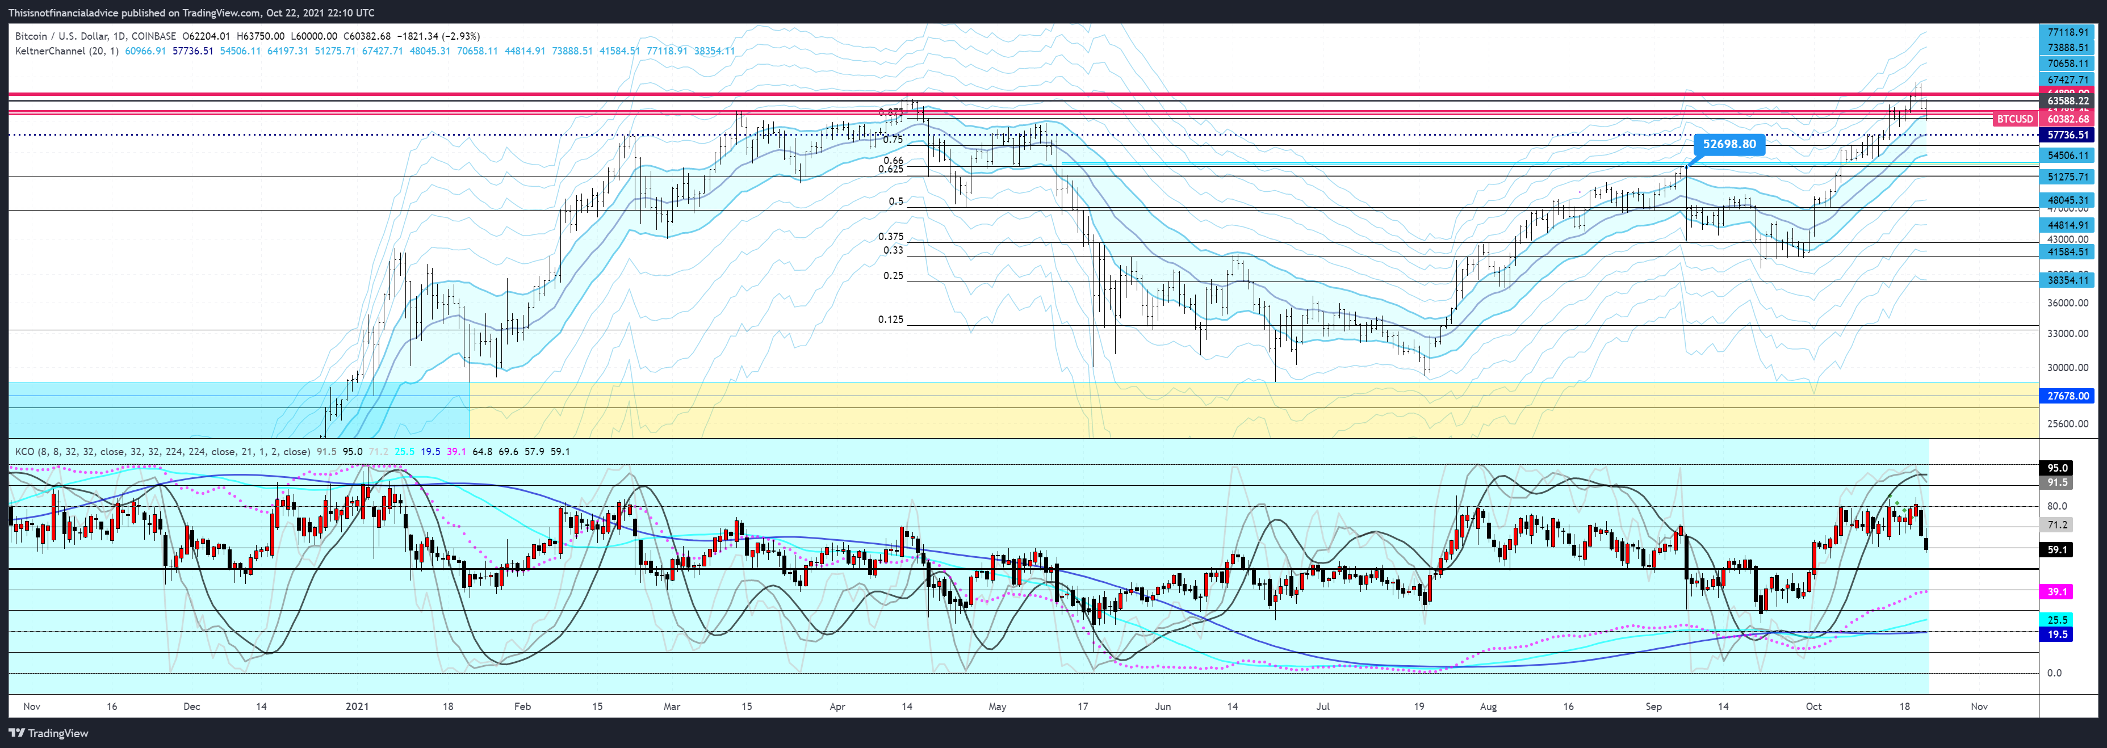Click the 27678.00 blue price label
The width and height of the screenshot is (2107, 748).
click(2067, 396)
